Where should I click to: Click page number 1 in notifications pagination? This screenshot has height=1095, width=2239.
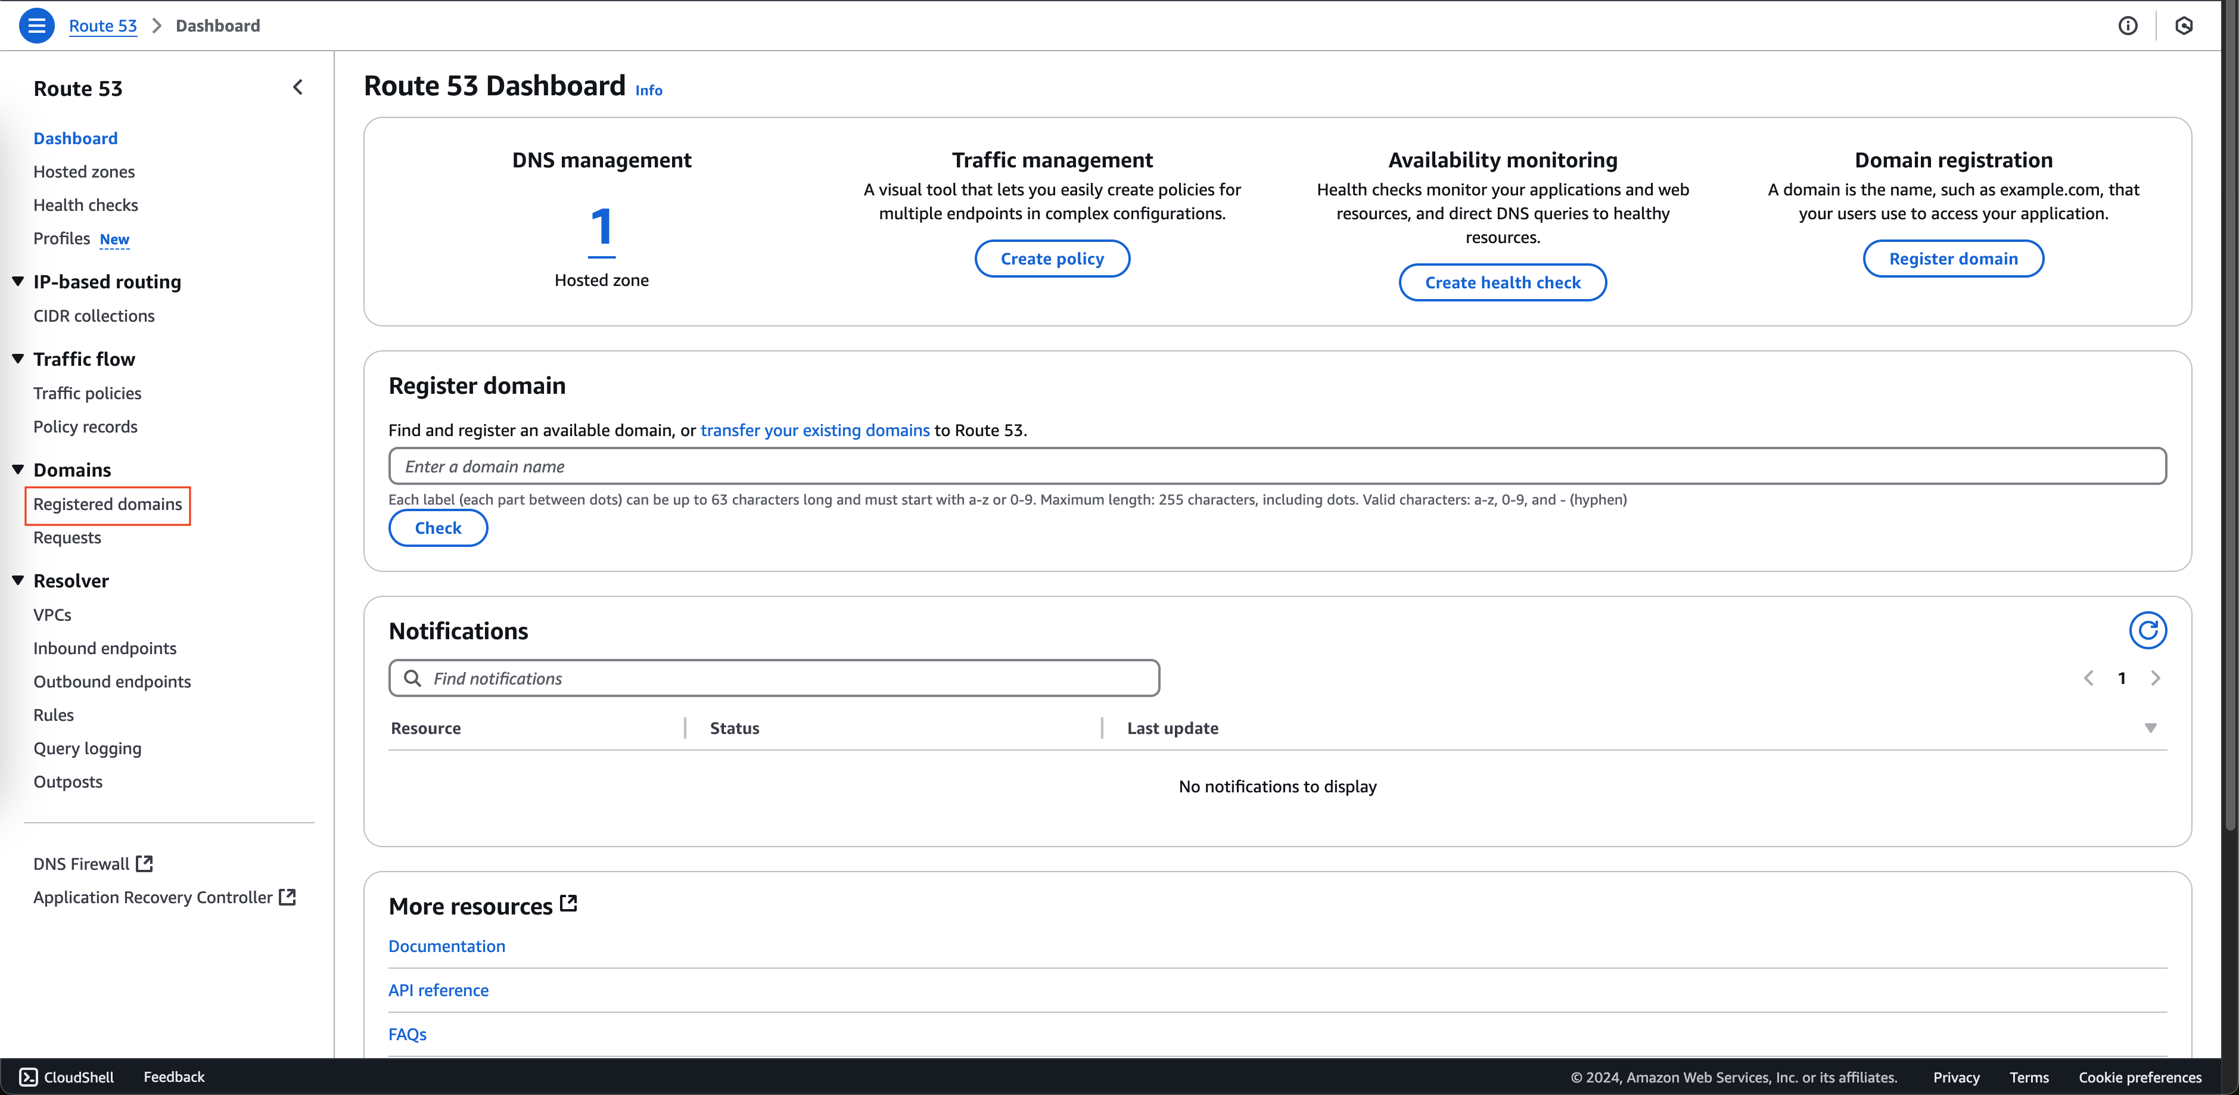[2121, 678]
